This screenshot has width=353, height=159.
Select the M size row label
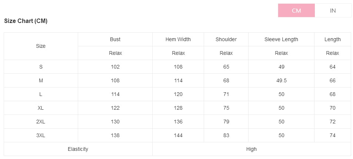click(x=41, y=80)
